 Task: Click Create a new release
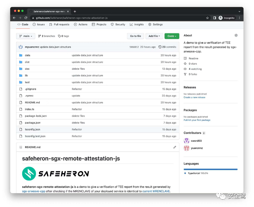tap(194, 97)
